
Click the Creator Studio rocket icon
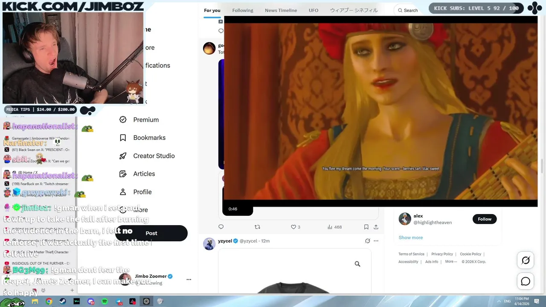[x=123, y=156]
